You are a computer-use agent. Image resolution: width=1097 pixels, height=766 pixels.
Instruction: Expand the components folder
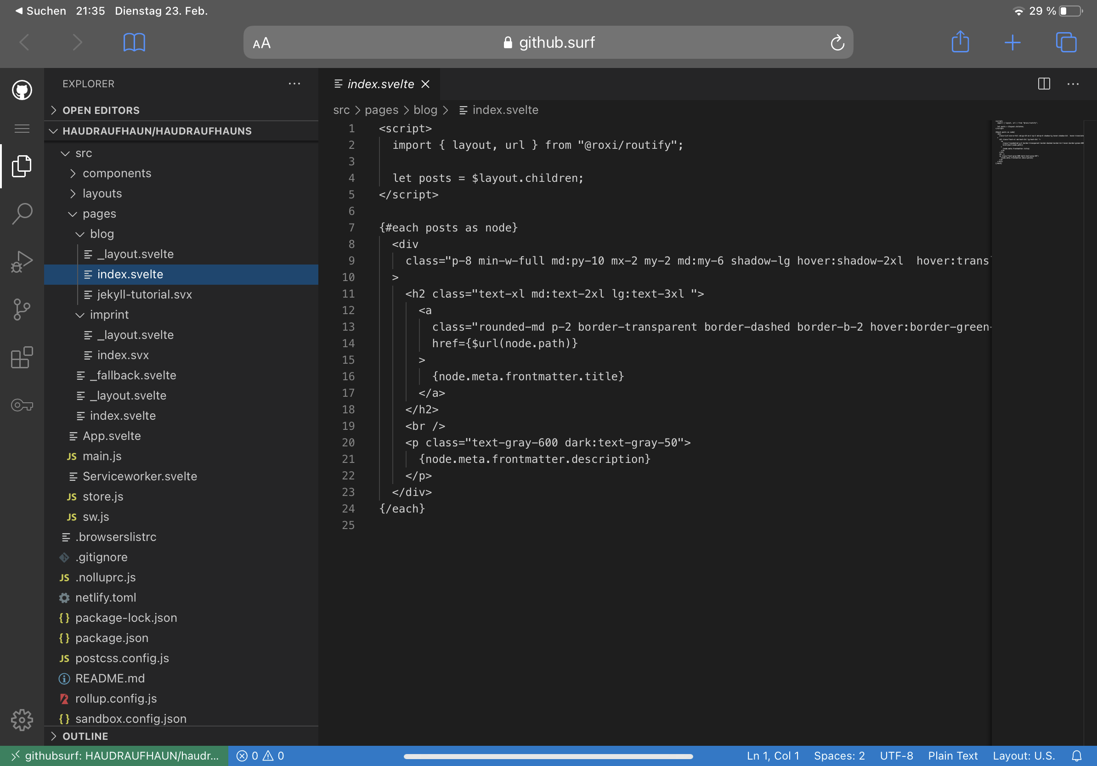117,173
